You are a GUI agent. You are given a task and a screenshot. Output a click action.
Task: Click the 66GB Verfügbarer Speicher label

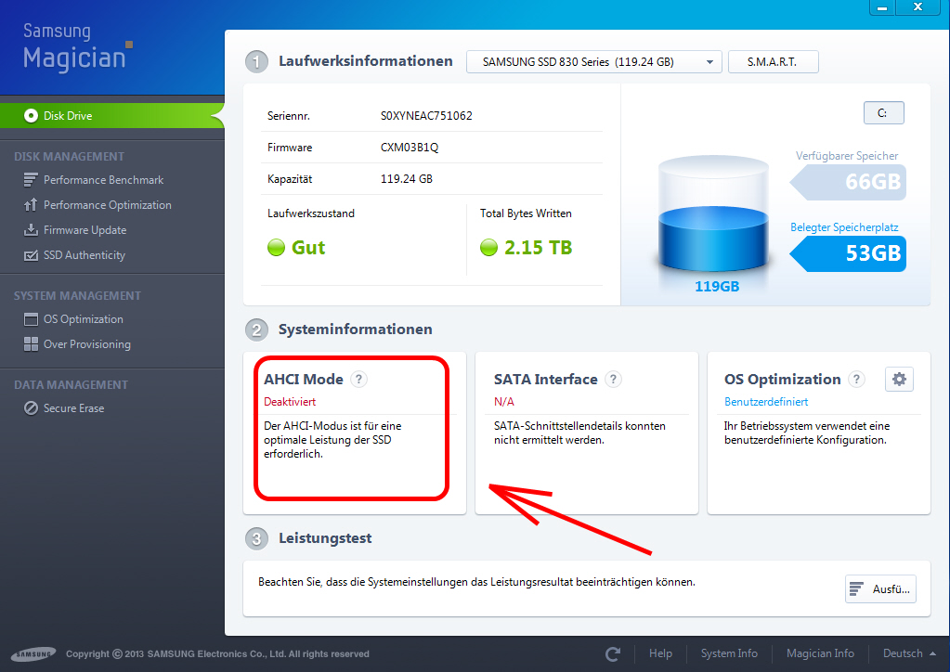tap(848, 182)
